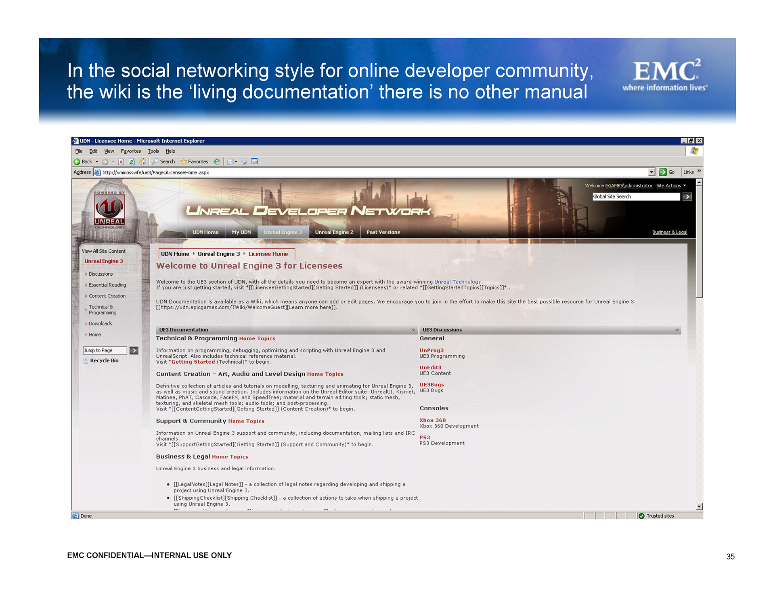The image size is (775, 599).
Task: Open the Business & Legal link
Action: point(669,232)
